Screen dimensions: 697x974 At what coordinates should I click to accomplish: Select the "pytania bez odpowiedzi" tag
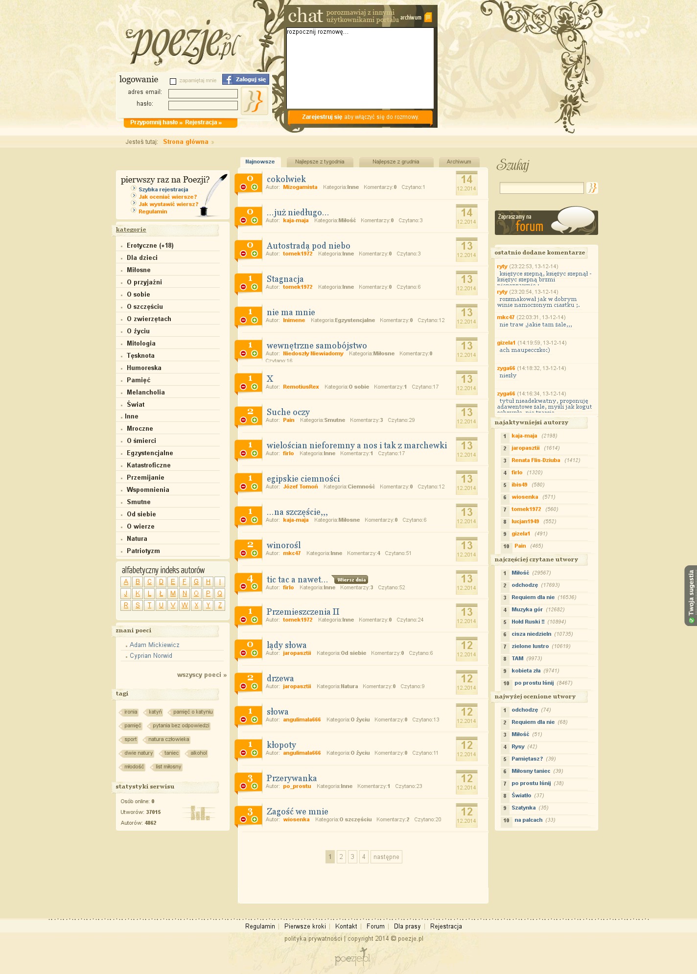(180, 726)
